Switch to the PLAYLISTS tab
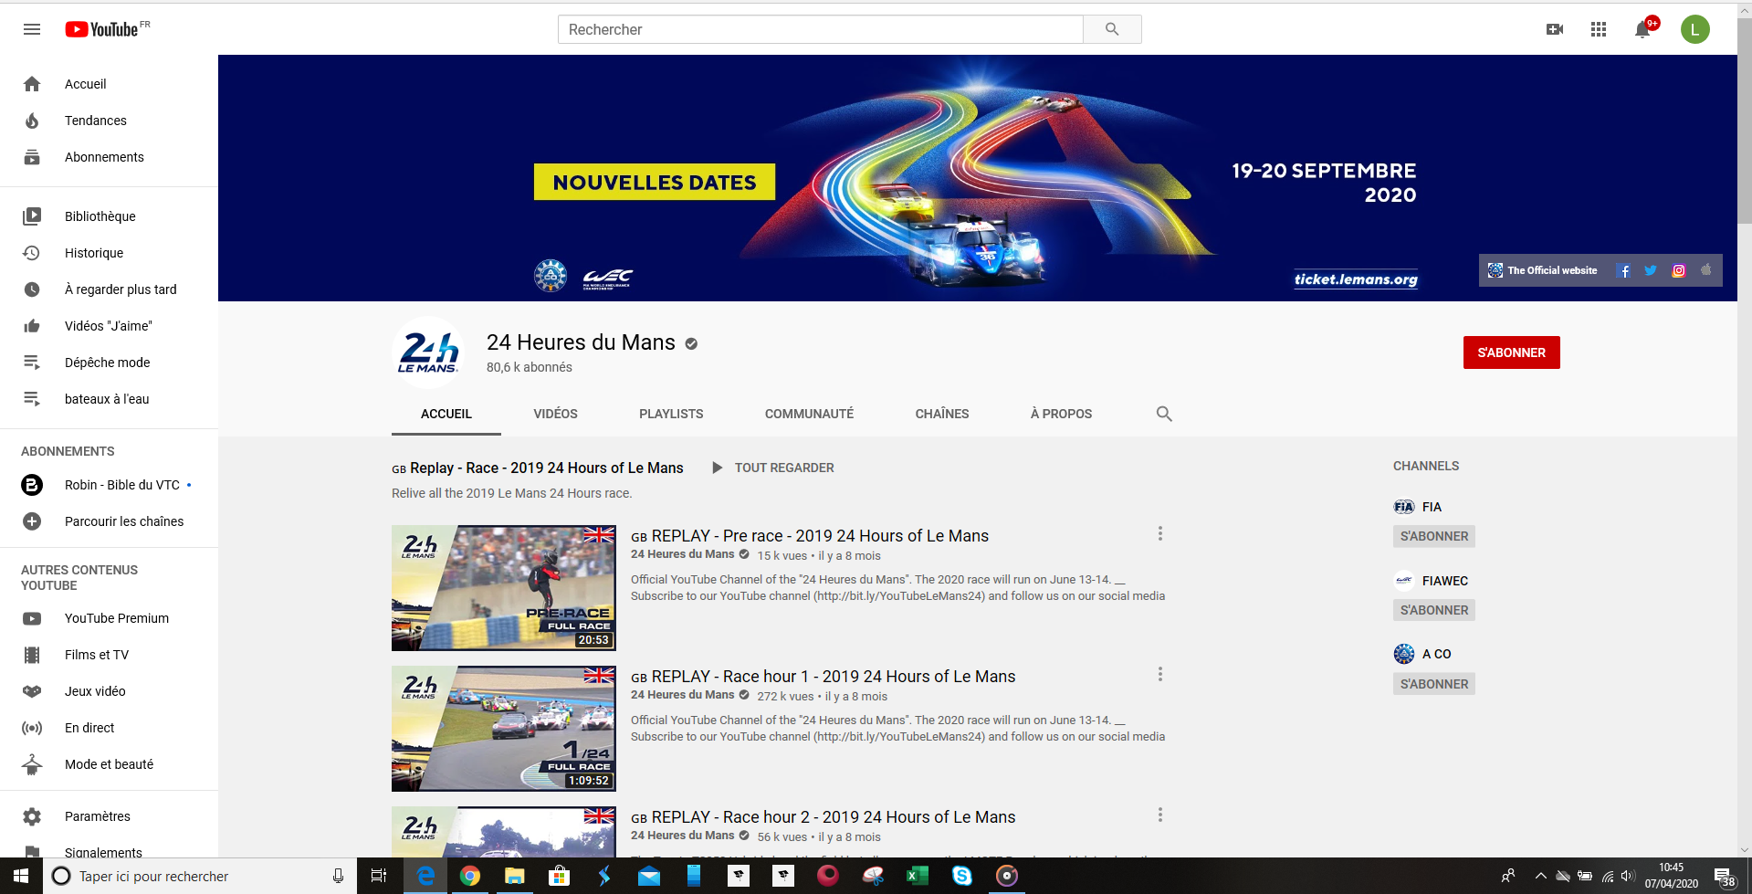The image size is (1752, 894). [671, 414]
